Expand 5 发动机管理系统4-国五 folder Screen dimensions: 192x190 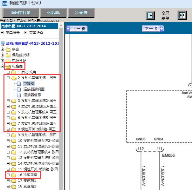click(x=8, y=112)
